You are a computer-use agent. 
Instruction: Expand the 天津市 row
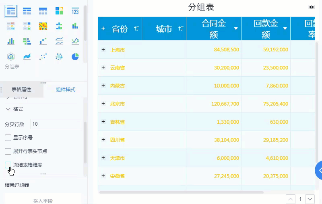103,158
